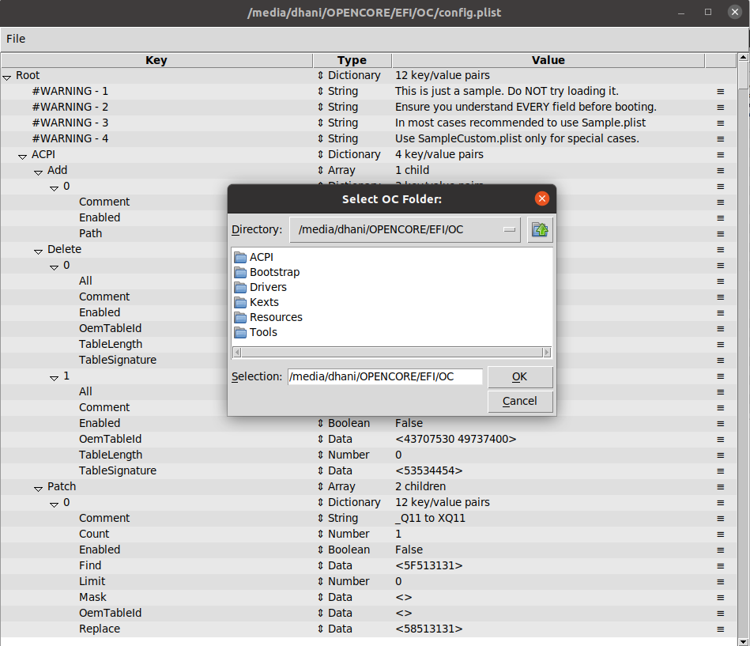Click the False value of Patch Enabled

(x=409, y=550)
